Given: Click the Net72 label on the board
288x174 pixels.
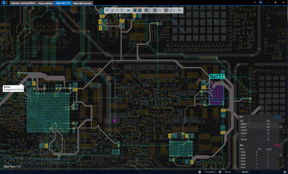Looking at the screenshot, I should 217,77.
